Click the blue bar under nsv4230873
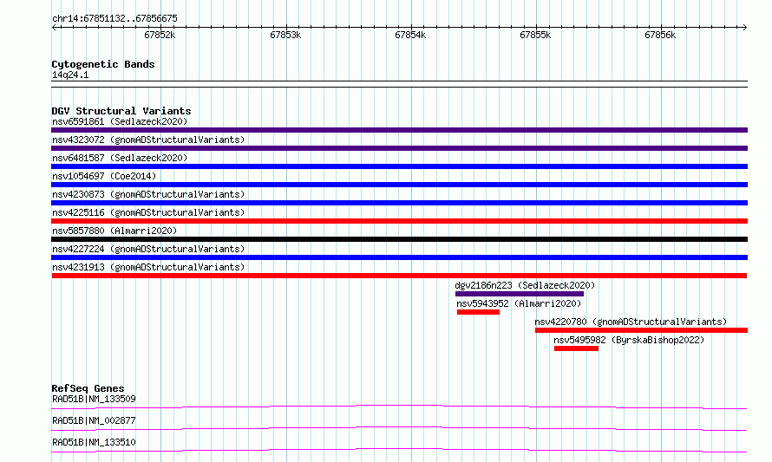Viewport: 772px width, 462px height. click(x=399, y=203)
